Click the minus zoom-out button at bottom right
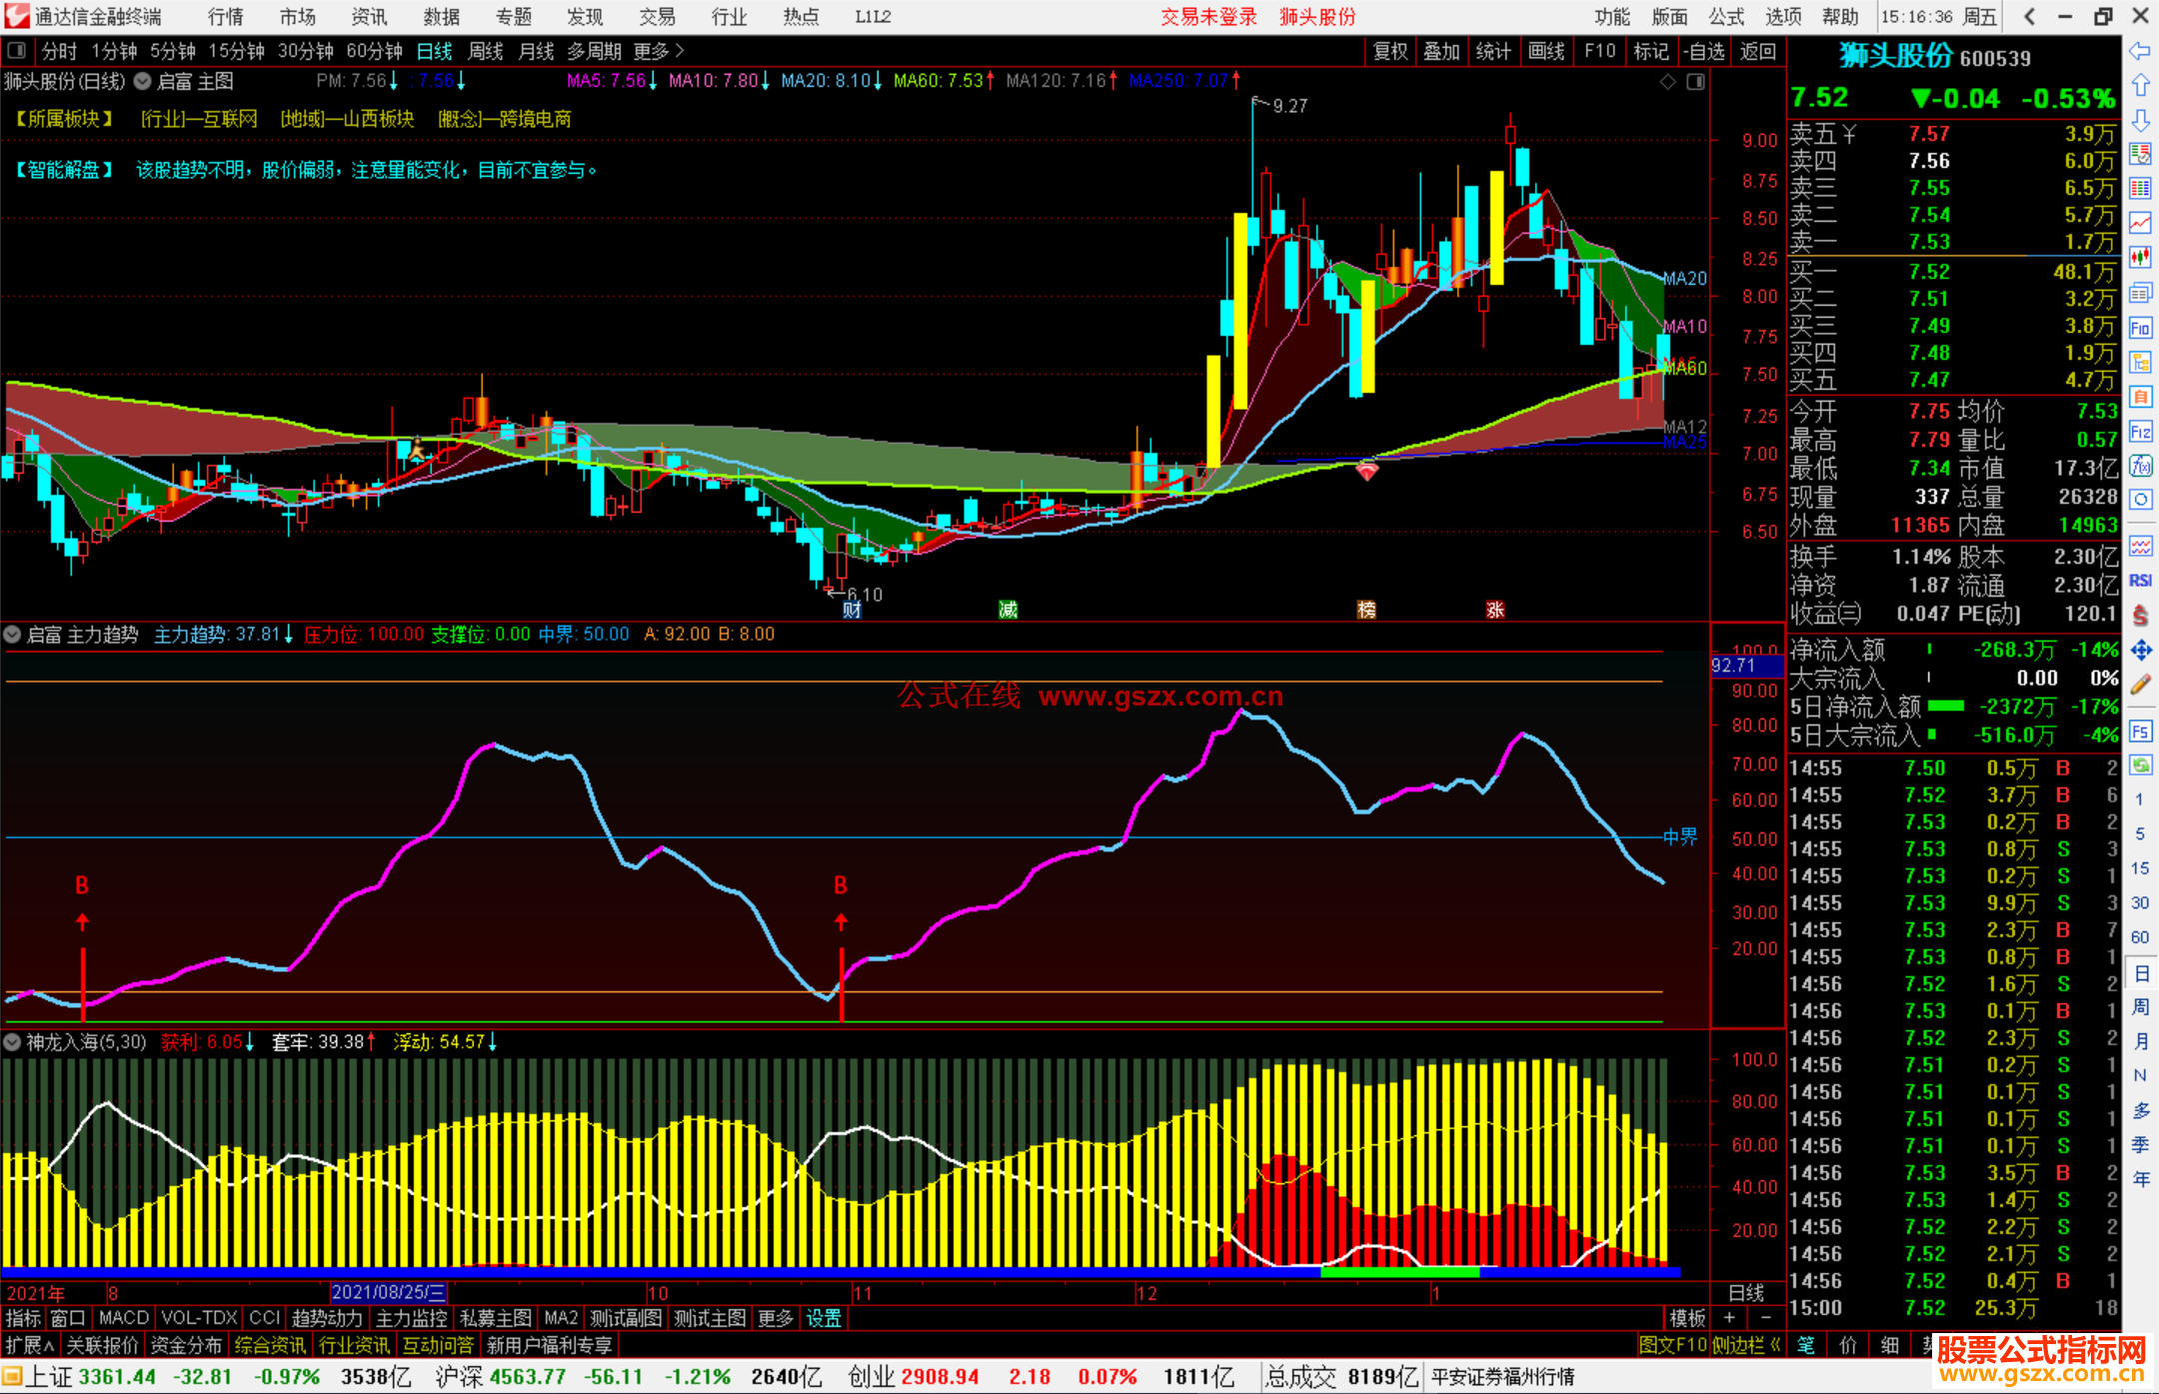 pyautogui.click(x=1765, y=1318)
